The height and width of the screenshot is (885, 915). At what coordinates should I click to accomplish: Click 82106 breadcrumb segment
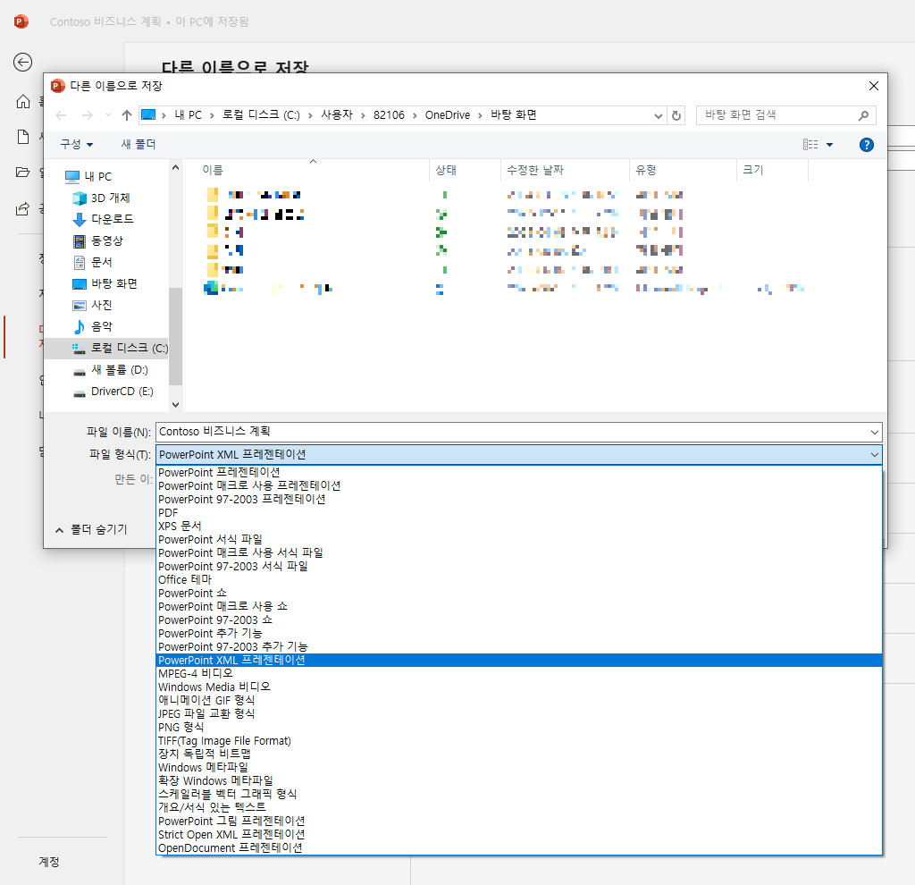tap(389, 115)
